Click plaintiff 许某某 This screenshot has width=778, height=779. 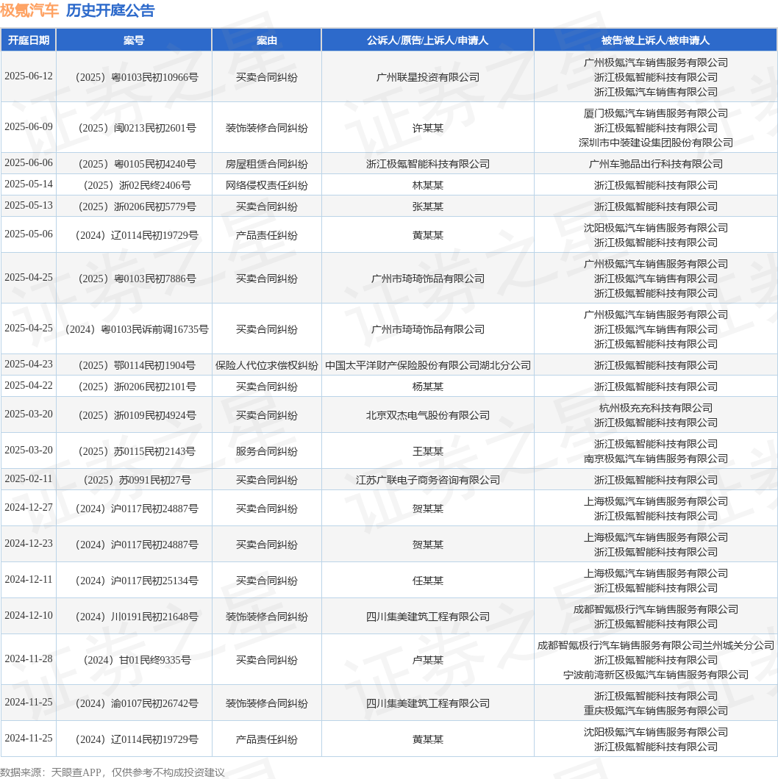point(427,128)
